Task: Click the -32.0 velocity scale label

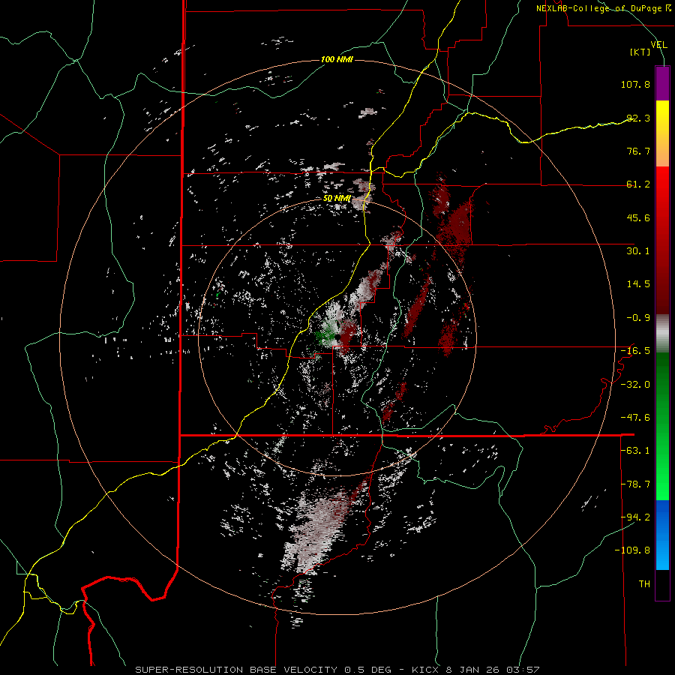Action: 635,385
